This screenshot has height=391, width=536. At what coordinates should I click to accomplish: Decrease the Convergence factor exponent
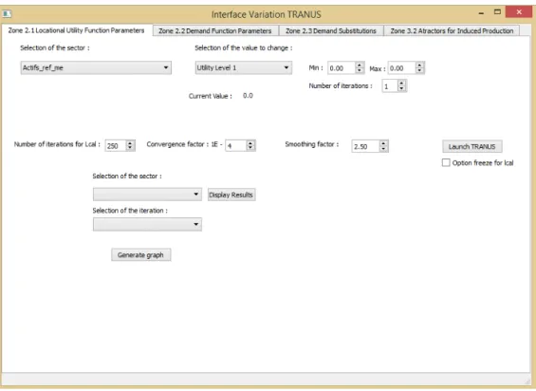[x=250, y=149]
